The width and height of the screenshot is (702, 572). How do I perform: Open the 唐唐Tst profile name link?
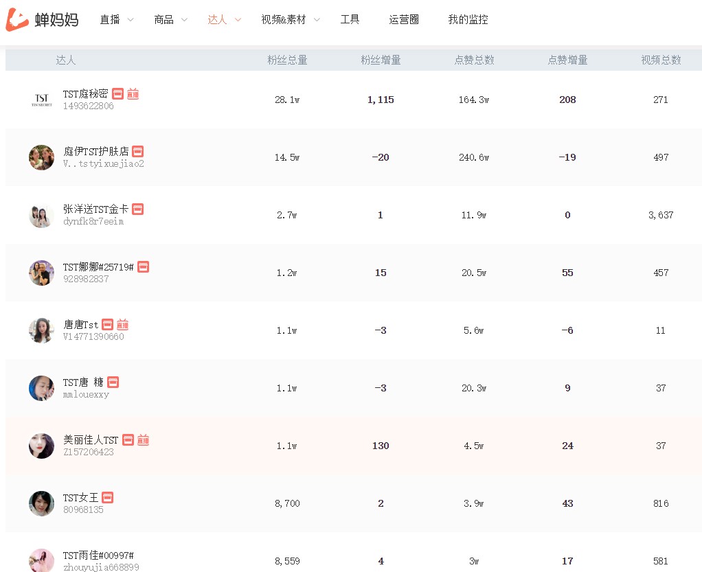point(80,325)
